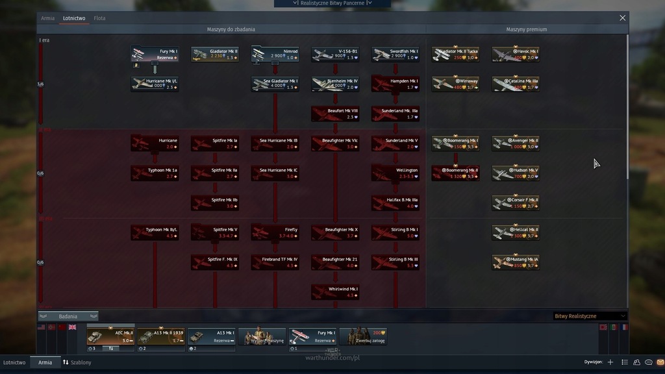Open the Realistyczne Bitwy Pancerne dropdown at top
Screen dimensions: 665x374
tap(332, 3)
